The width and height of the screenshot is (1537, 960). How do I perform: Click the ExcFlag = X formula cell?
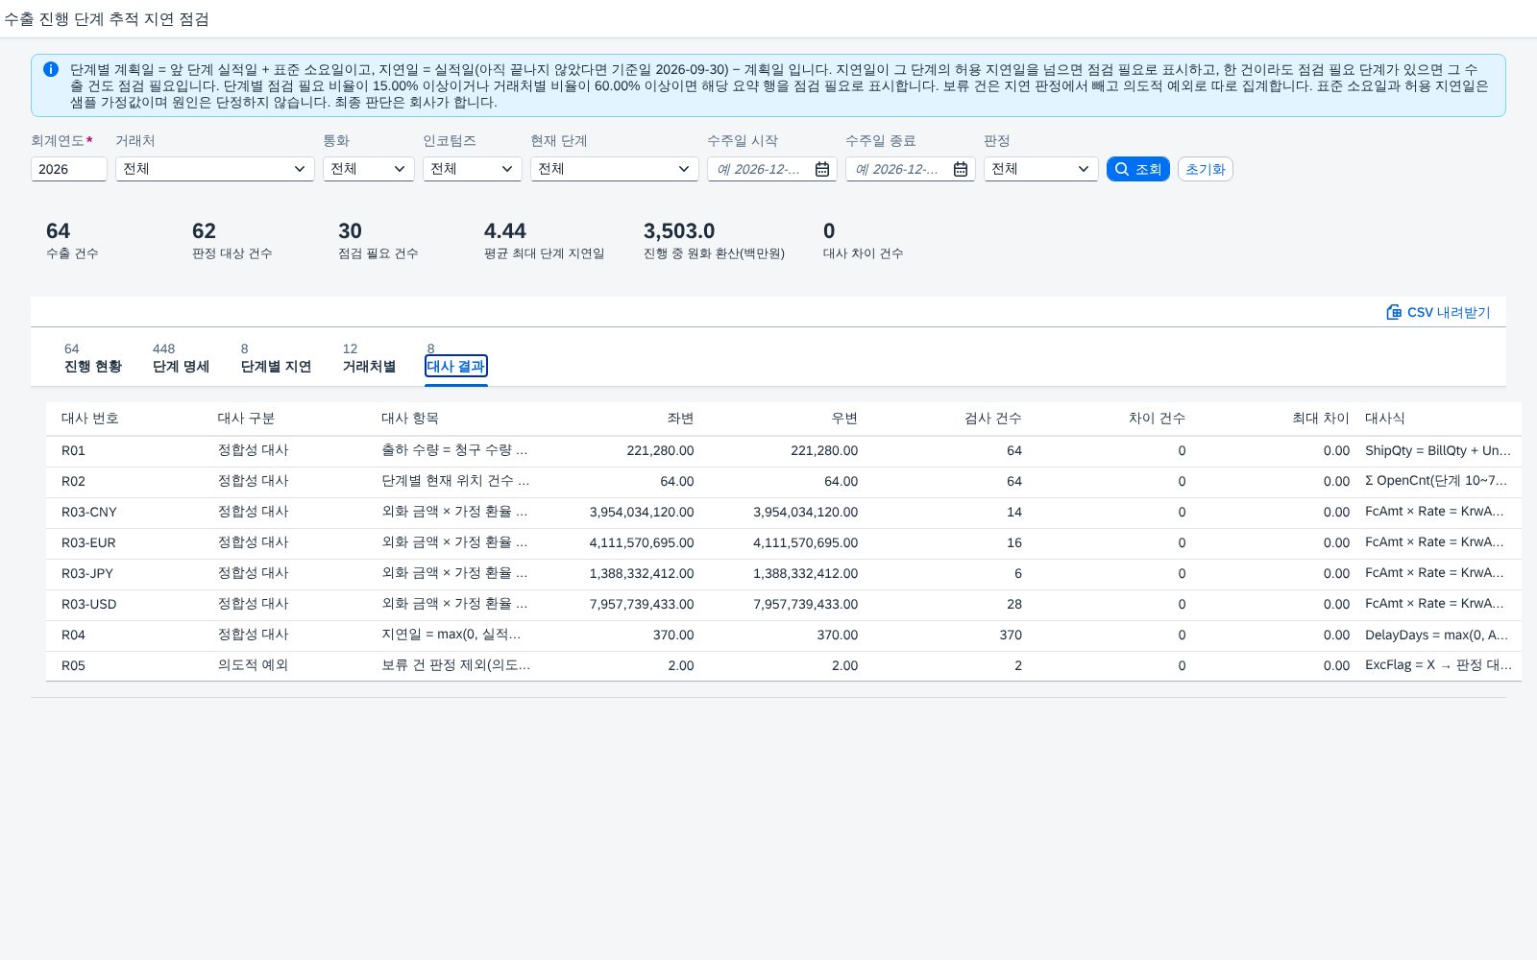(x=1438, y=665)
